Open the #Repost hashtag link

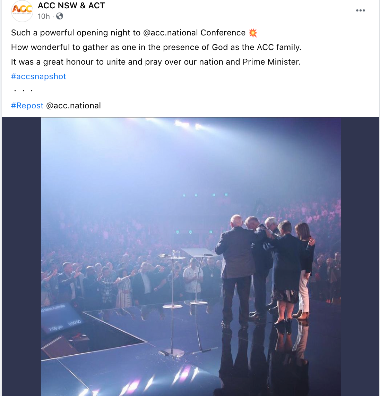[27, 106]
